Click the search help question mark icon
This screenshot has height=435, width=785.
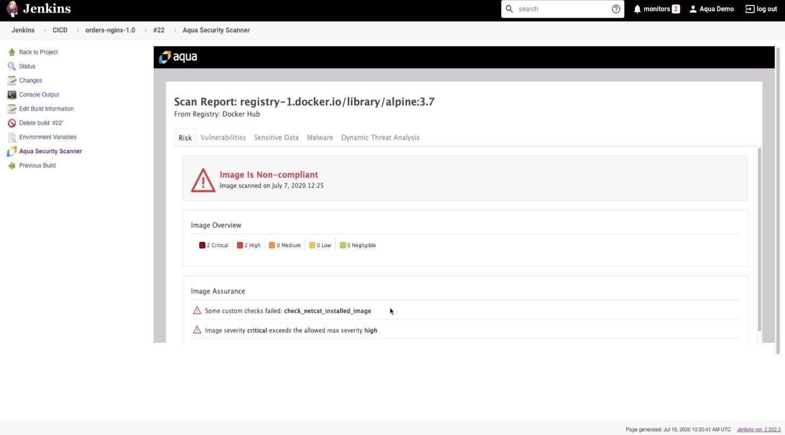pyautogui.click(x=616, y=9)
